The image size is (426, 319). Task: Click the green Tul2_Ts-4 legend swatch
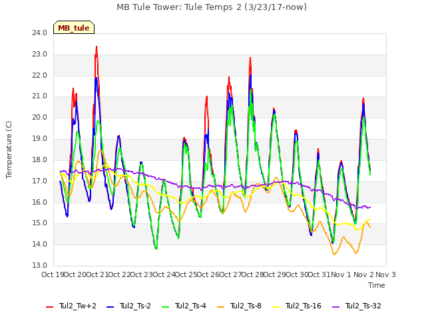click(165, 307)
